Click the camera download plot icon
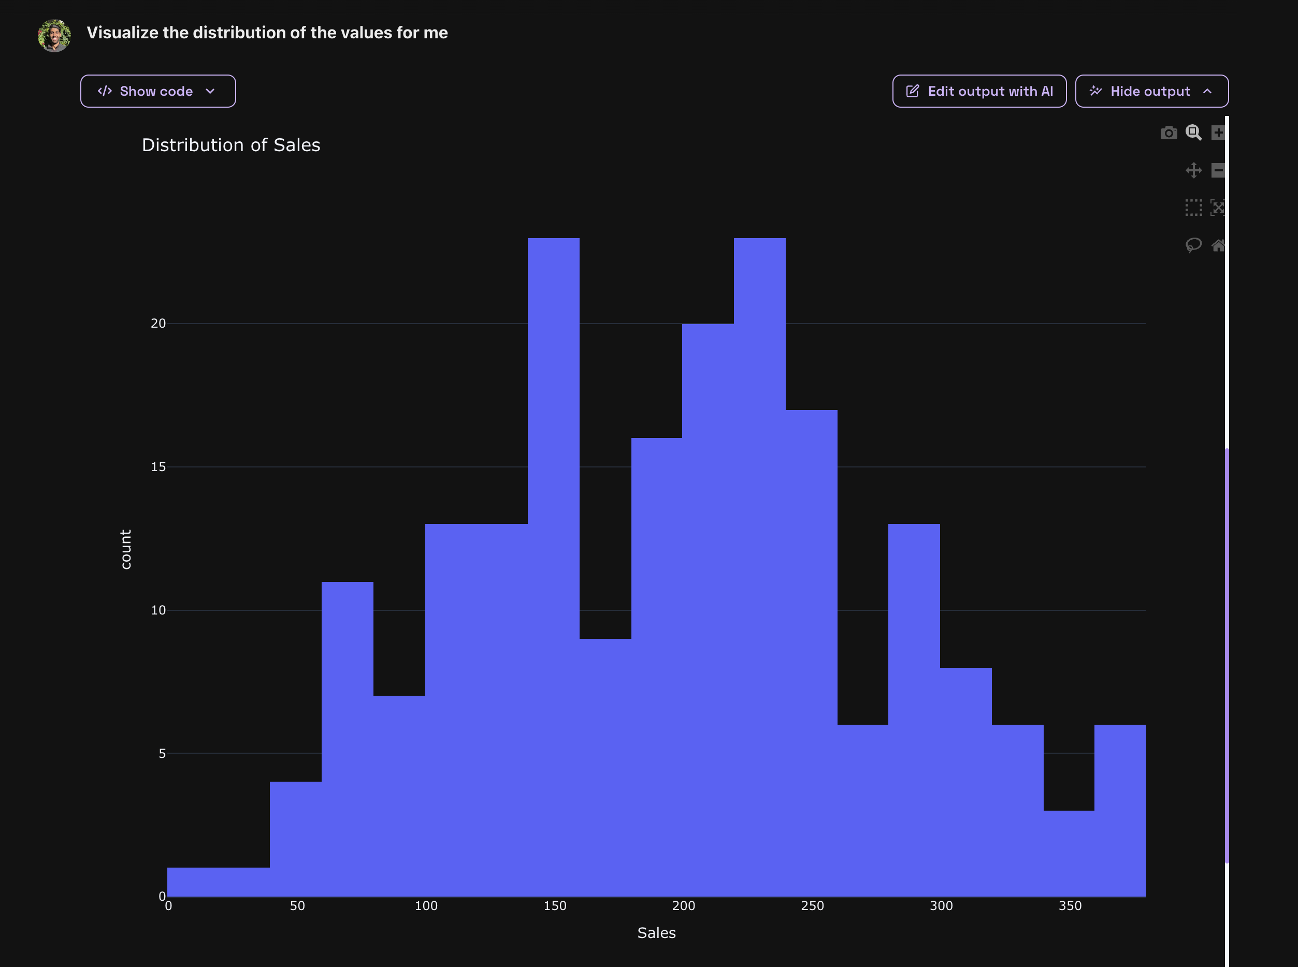This screenshot has height=967, width=1298. pos(1169,133)
